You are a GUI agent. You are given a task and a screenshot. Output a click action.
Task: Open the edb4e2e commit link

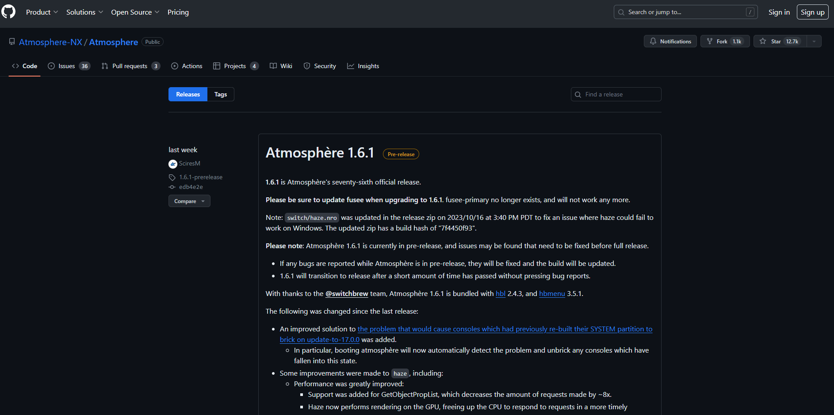click(191, 187)
